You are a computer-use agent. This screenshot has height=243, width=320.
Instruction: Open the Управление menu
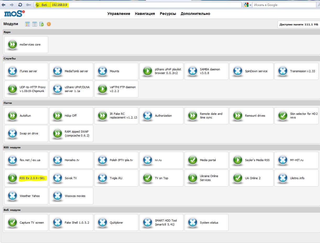pyautogui.click(x=118, y=14)
